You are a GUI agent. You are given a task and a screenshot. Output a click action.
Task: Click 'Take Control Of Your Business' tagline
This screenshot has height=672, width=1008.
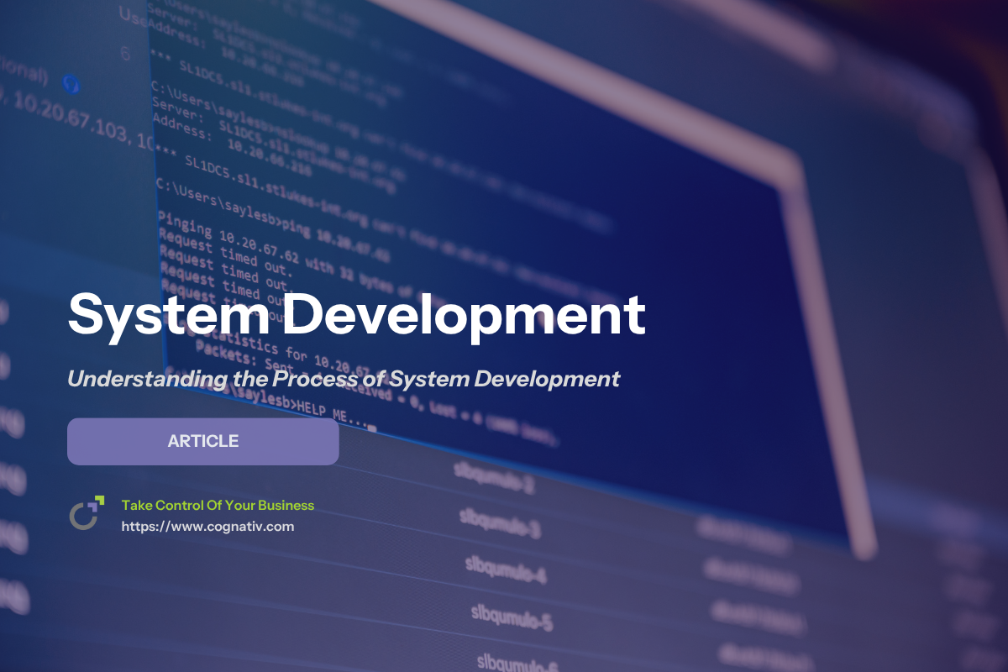pyautogui.click(x=218, y=505)
